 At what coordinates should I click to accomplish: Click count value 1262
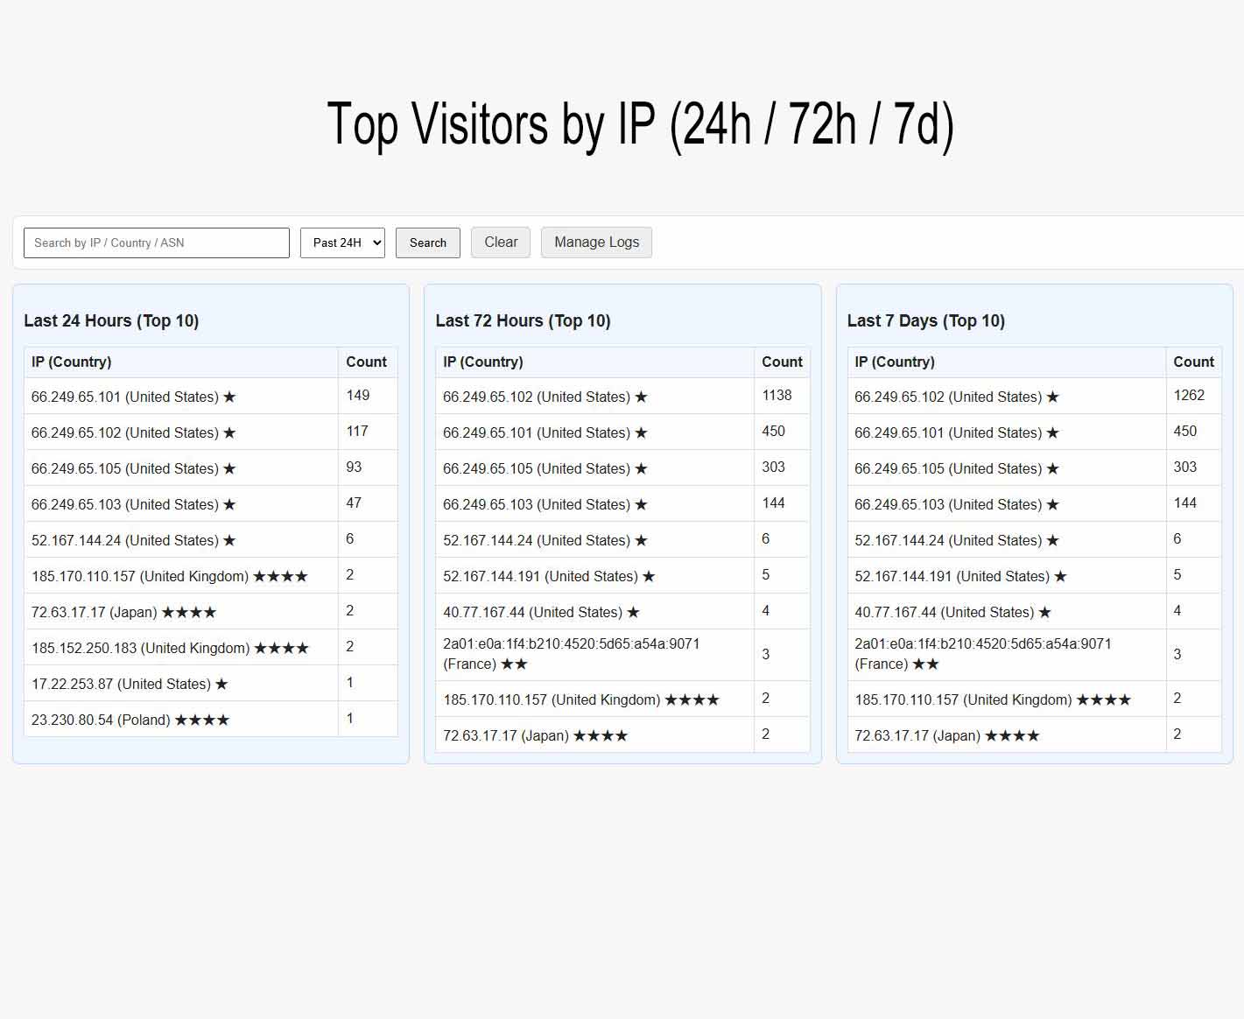click(x=1189, y=396)
